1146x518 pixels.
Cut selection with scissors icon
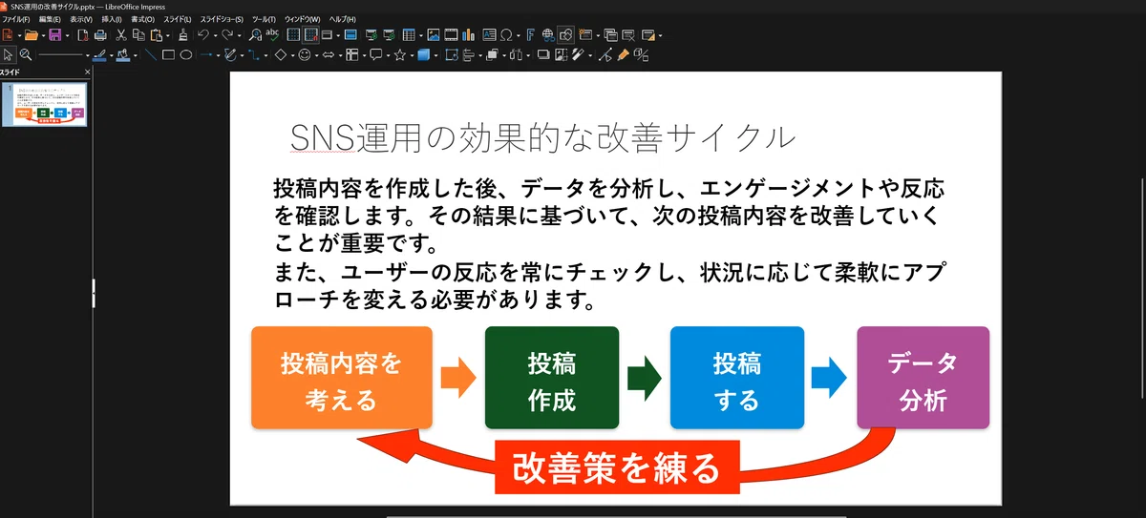click(121, 35)
